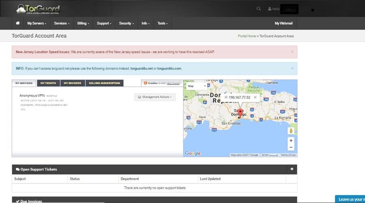The image size is (365, 203).
Task: Switch to My Services tab
Action: pos(24,83)
